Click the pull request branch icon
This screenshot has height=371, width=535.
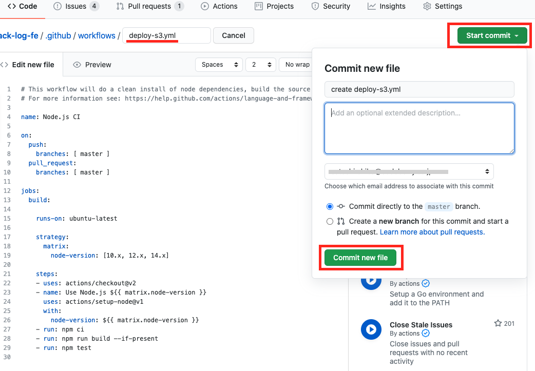[x=120, y=6]
